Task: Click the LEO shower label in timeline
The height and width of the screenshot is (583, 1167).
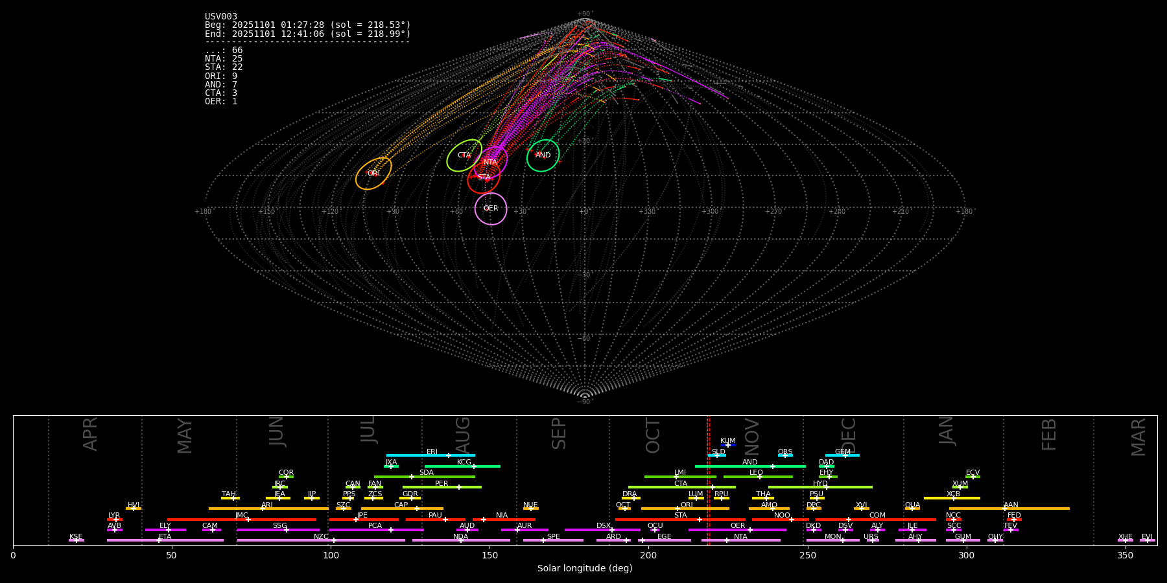Action: point(756,473)
